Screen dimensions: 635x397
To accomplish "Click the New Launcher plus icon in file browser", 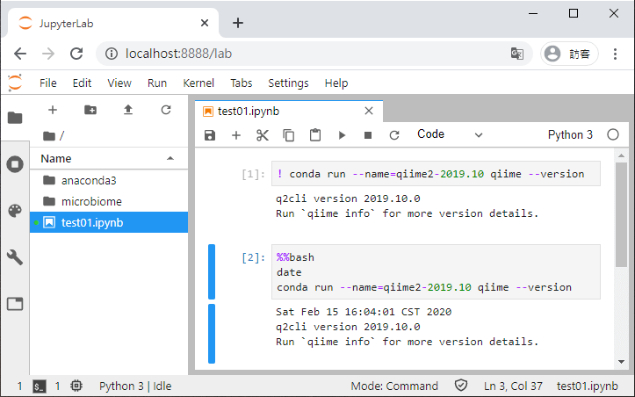I will 53,110.
